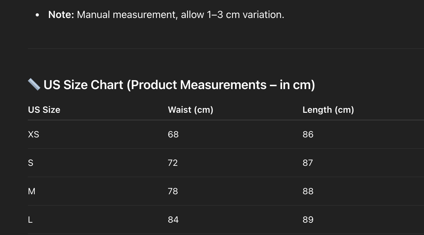Click waist value 84 for L
The image size is (424, 235).
point(173,220)
